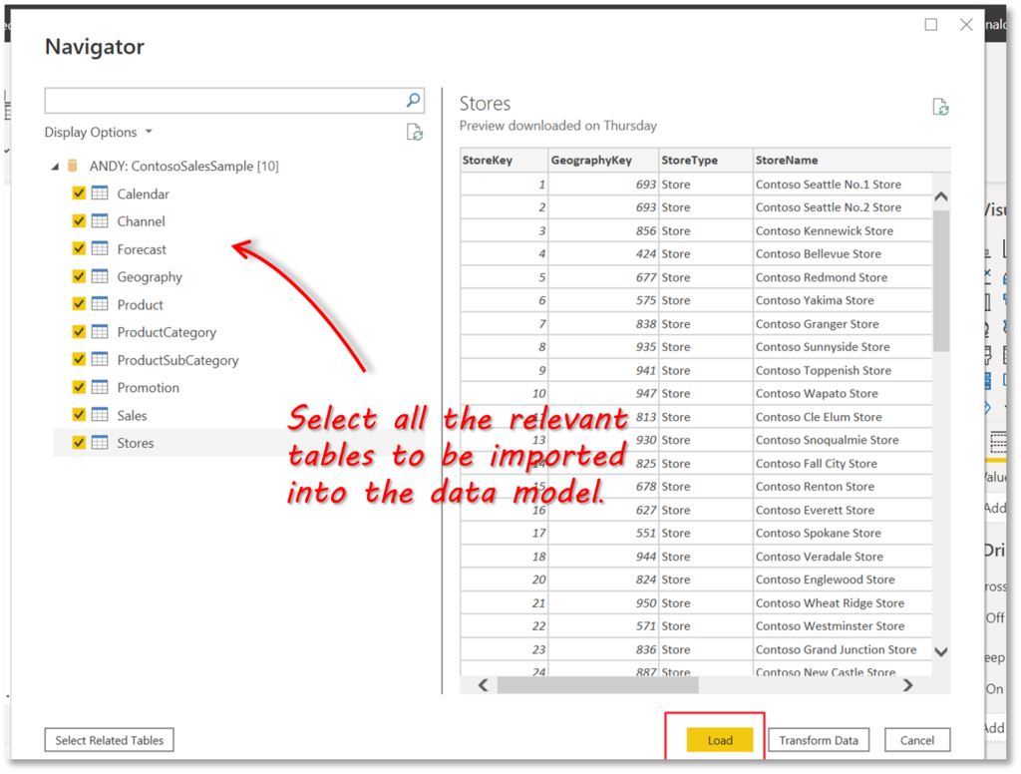Click the refresh preview icon beside Stores heading

(940, 106)
